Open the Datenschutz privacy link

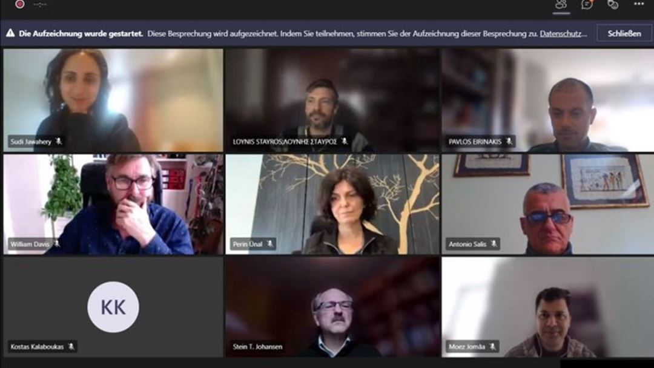[x=563, y=33]
